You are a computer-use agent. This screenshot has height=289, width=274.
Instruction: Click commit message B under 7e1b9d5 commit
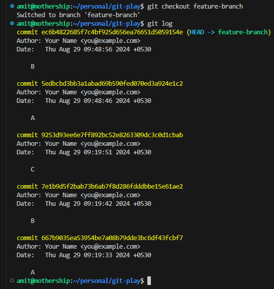pyautogui.click(x=33, y=220)
